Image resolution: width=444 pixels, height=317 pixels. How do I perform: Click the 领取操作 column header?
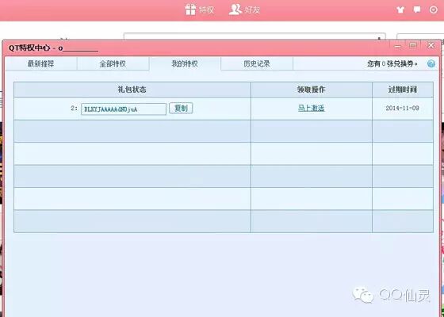[x=311, y=90]
